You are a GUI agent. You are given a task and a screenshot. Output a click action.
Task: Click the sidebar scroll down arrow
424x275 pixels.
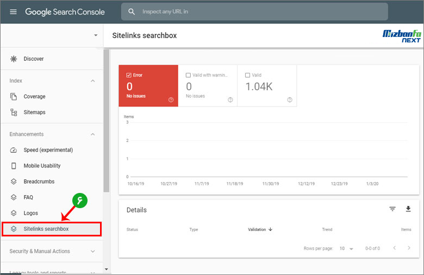(106, 270)
